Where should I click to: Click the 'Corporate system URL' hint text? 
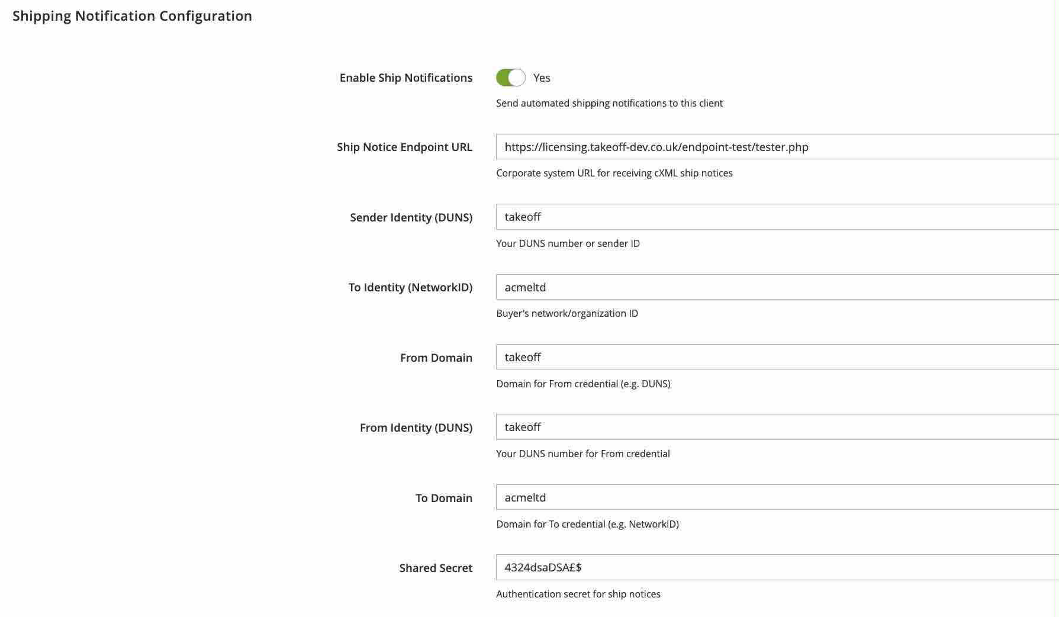tap(614, 173)
